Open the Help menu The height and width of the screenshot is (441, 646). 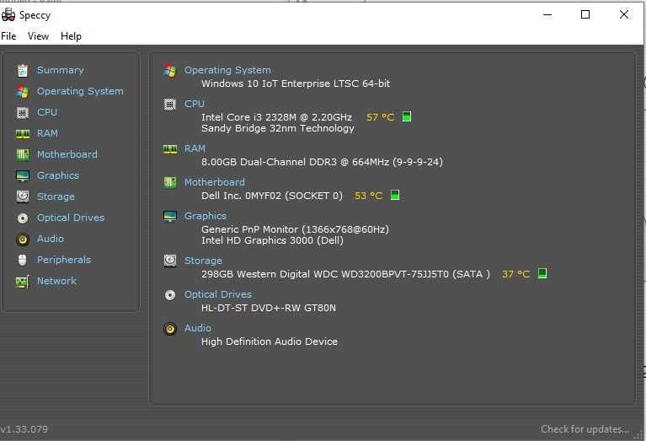(x=71, y=36)
